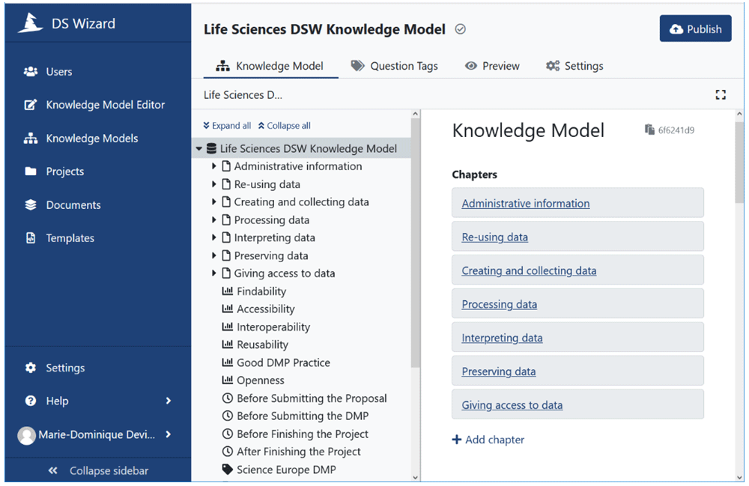The image size is (749, 486).
Task: Expand the Creating and collecting data node
Action: (x=214, y=202)
